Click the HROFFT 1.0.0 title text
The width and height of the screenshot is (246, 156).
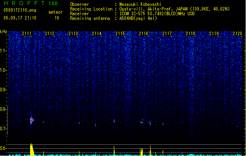tap(31, 3)
